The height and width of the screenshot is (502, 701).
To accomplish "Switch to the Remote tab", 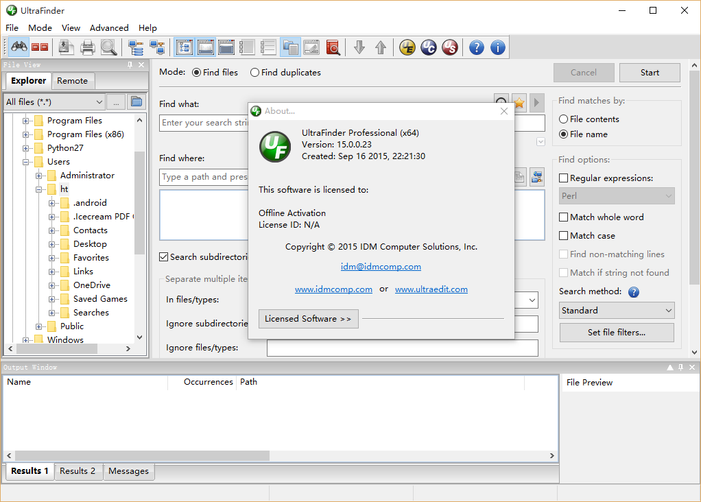I will (x=72, y=81).
